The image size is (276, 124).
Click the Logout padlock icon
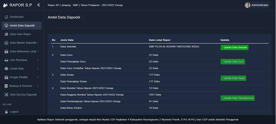tap(6, 112)
